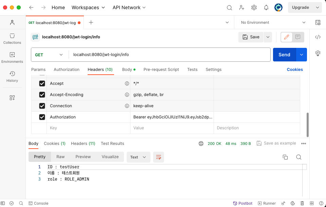Open the Console in status bar

[x=38, y=203]
